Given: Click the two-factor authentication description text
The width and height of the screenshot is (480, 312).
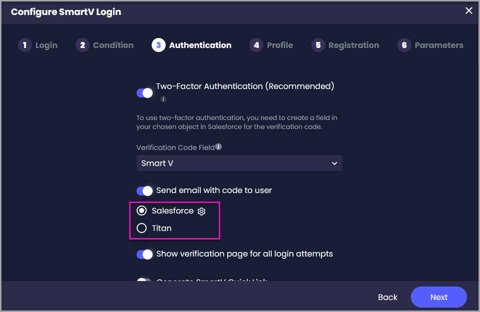Looking at the screenshot, I should [237, 122].
